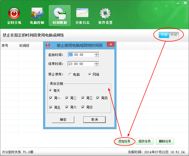Click the 删除任务 button

click(165, 141)
